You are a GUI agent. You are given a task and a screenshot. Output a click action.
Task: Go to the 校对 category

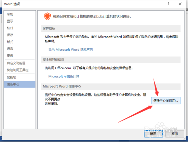[19, 28]
